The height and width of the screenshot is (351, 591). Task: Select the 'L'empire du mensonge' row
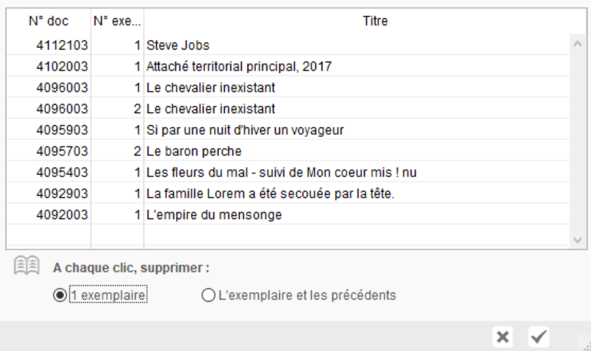click(288, 215)
